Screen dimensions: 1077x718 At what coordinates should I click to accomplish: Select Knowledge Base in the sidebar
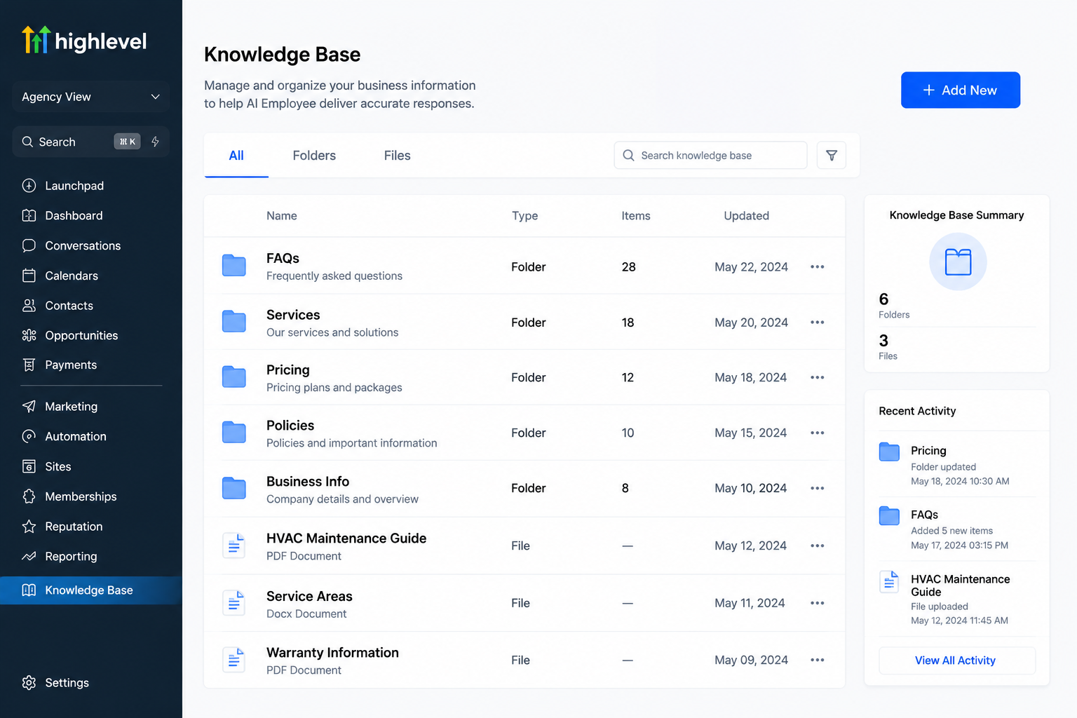click(91, 590)
